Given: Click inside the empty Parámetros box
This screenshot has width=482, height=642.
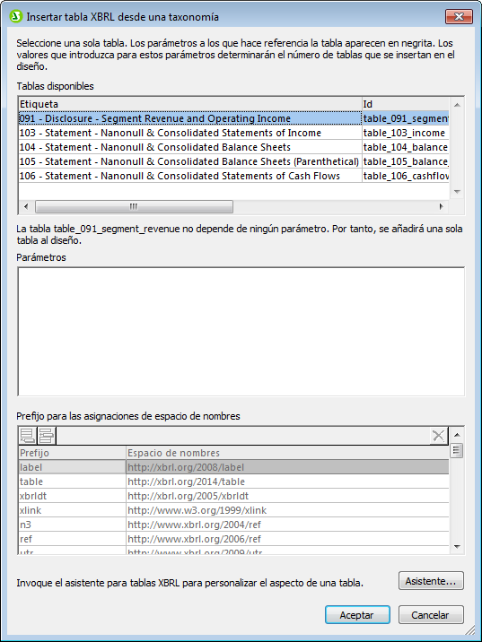Looking at the screenshot, I should tap(241, 332).
